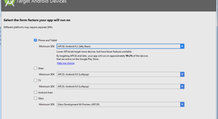Tick the TV checkbox
The image size is (218, 119).
point(35,80)
